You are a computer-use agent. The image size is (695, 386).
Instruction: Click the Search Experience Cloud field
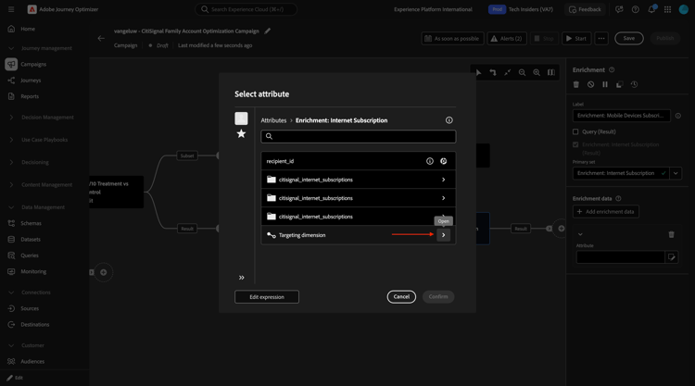(x=246, y=9)
